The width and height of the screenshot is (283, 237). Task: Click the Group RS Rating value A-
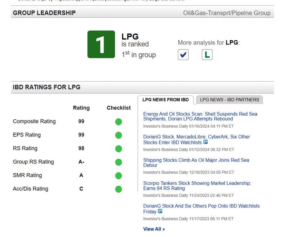point(81,162)
